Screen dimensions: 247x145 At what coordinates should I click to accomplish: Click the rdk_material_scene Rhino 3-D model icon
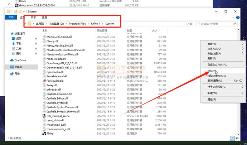44,116
